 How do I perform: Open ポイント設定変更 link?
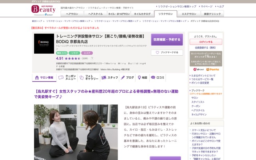200,83
